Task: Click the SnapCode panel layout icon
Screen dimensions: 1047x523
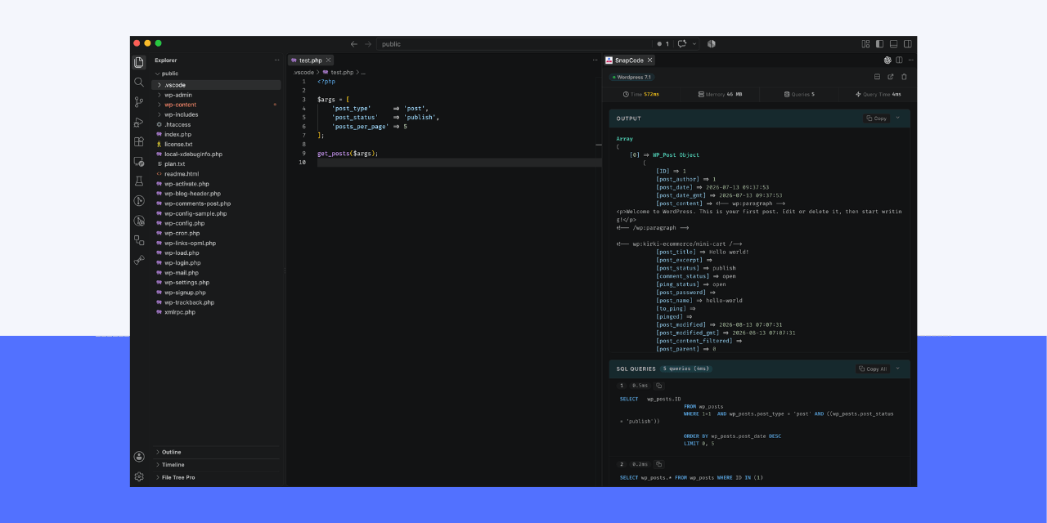Action: coord(877,77)
